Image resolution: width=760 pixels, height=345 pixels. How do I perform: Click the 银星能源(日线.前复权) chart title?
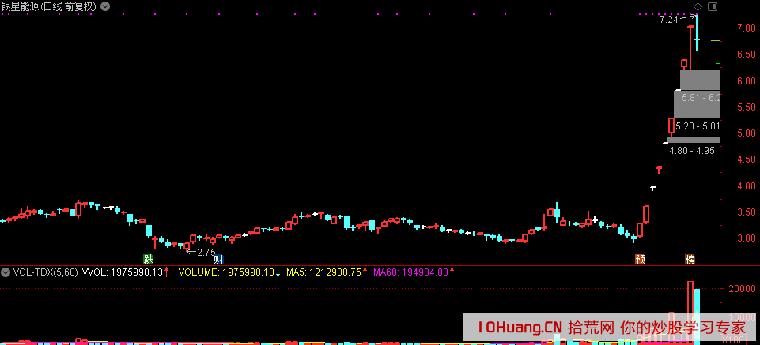click(x=48, y=7)
